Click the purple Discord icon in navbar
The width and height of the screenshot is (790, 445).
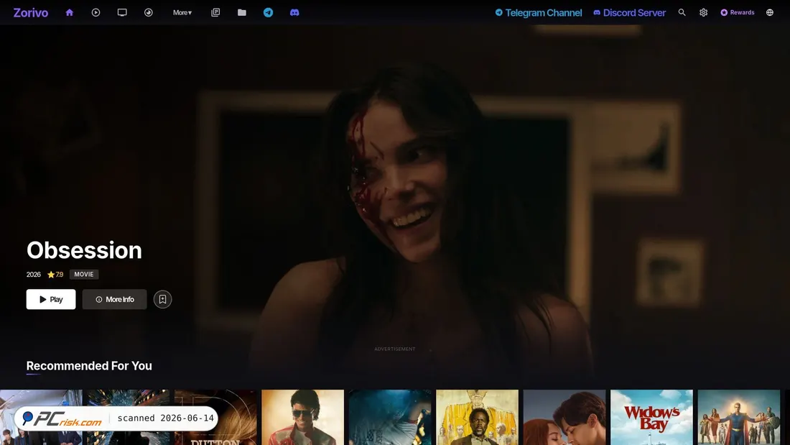point(294,13)
